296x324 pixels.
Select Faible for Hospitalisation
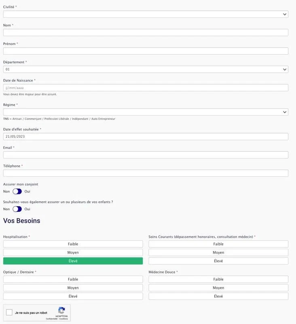[x=73, y=244]
